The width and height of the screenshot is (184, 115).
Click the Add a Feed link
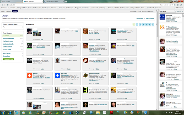point(140,18)
